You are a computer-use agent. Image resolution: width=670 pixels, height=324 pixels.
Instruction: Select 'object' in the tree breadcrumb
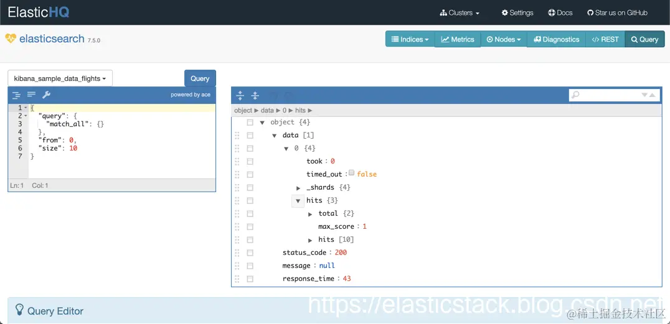[x=243, y=110]
